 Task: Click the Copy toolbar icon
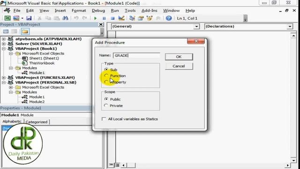tap(48, 18)
